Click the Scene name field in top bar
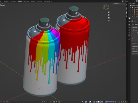 pyautogui.click(x=129, y=1)
